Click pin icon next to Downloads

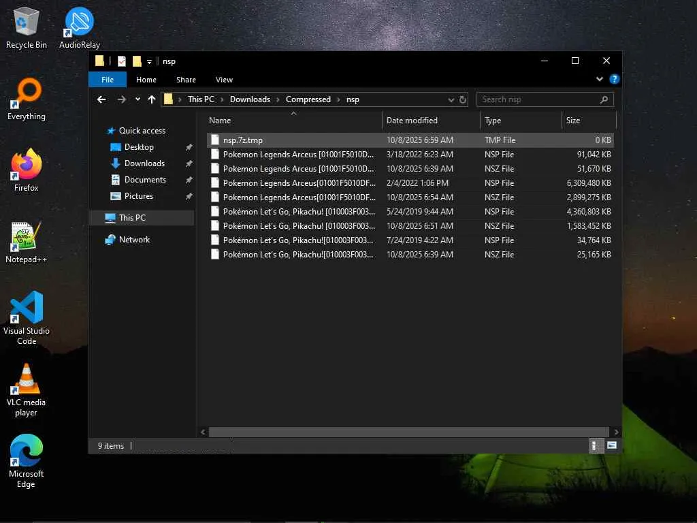[189, 163]
